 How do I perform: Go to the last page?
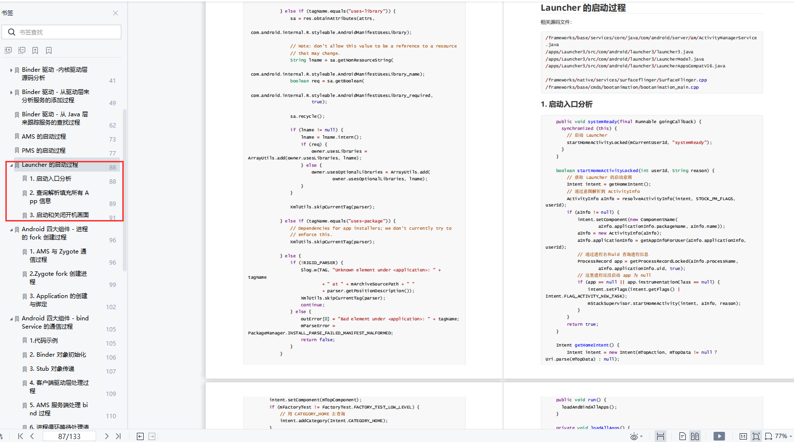(118, 436)
